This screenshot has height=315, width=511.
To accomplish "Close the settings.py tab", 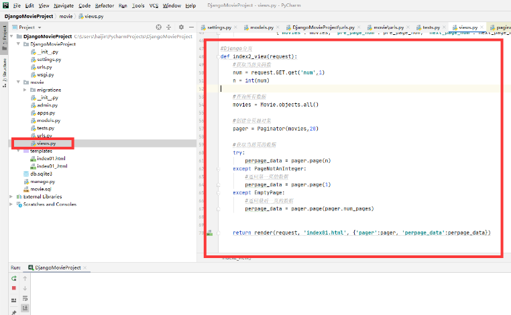I will pyautogui.click(x=235, y=27).
